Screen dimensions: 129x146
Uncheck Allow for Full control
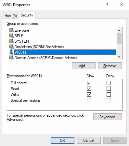(89, 83)
